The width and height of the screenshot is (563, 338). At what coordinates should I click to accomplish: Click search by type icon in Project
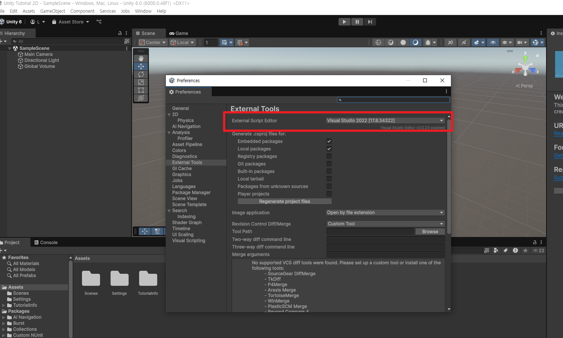click(x=496, y=250)
